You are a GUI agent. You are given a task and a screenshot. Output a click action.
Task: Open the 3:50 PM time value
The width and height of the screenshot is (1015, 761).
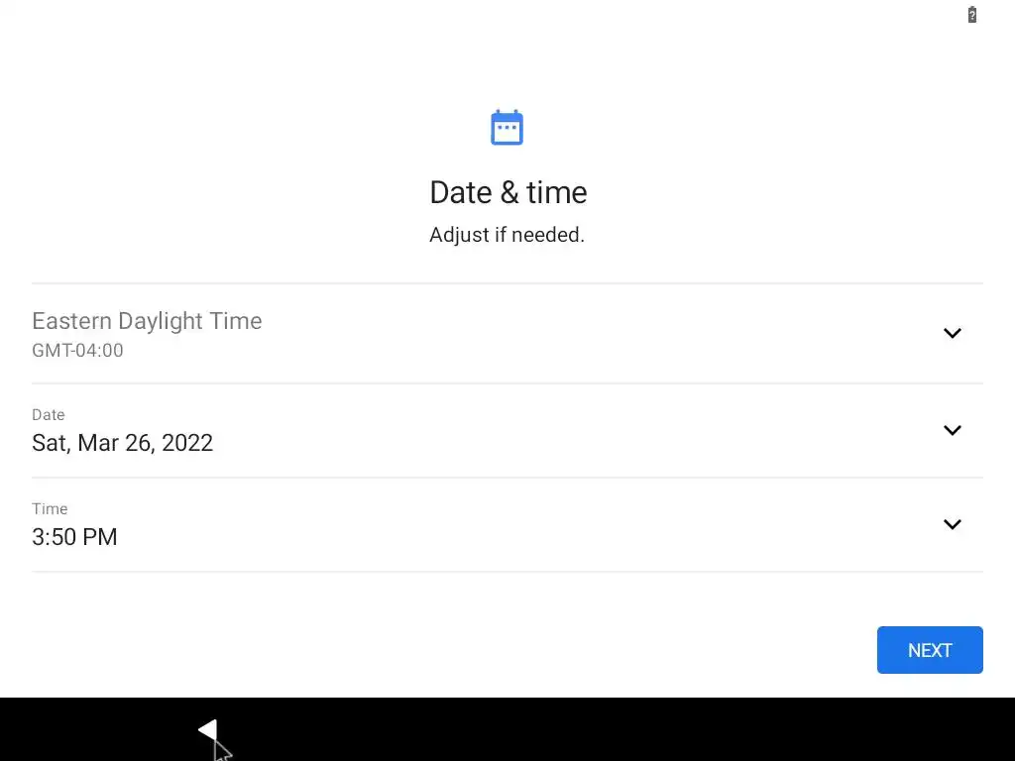pyautogui.click(x=74, y=537)
